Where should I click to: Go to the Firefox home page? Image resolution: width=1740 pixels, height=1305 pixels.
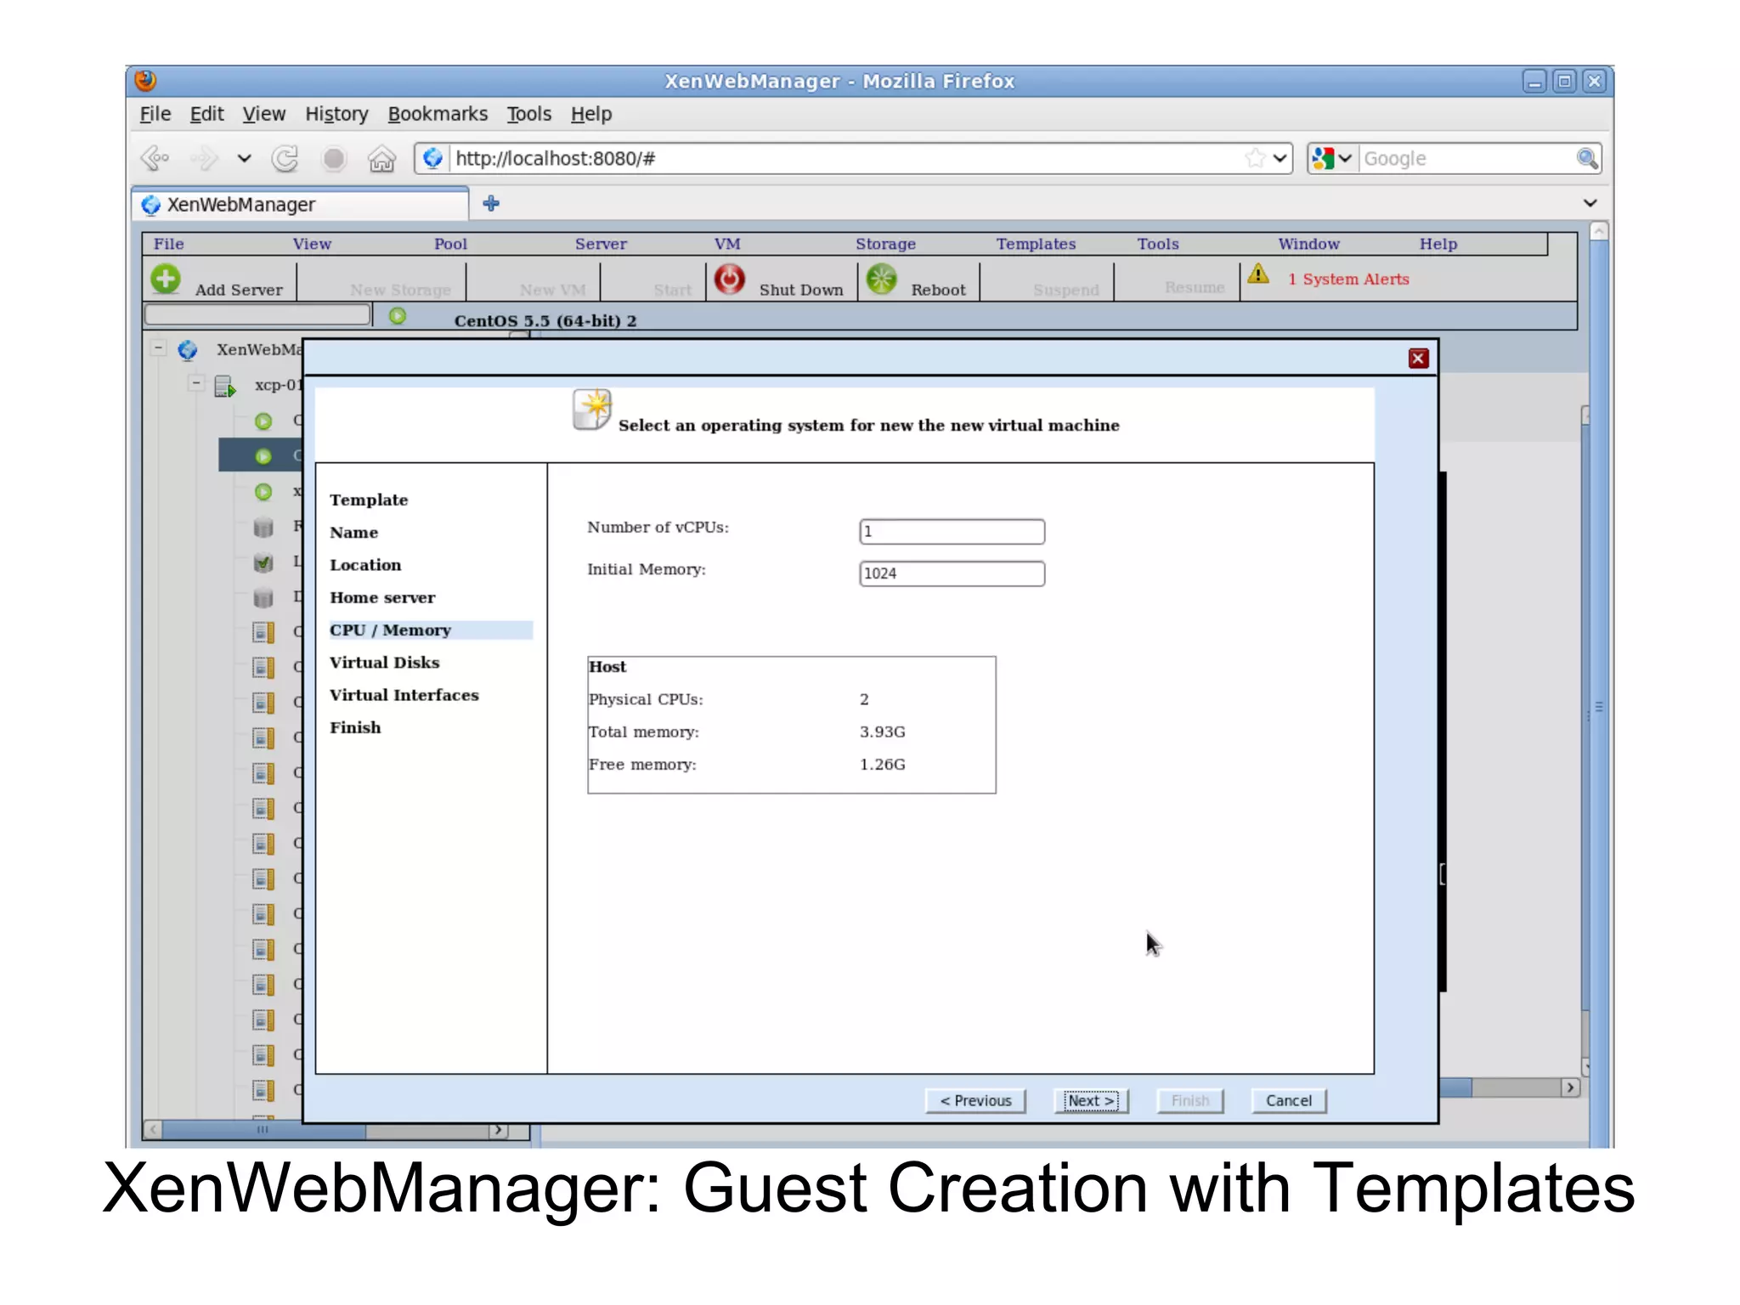coord(382,158)
